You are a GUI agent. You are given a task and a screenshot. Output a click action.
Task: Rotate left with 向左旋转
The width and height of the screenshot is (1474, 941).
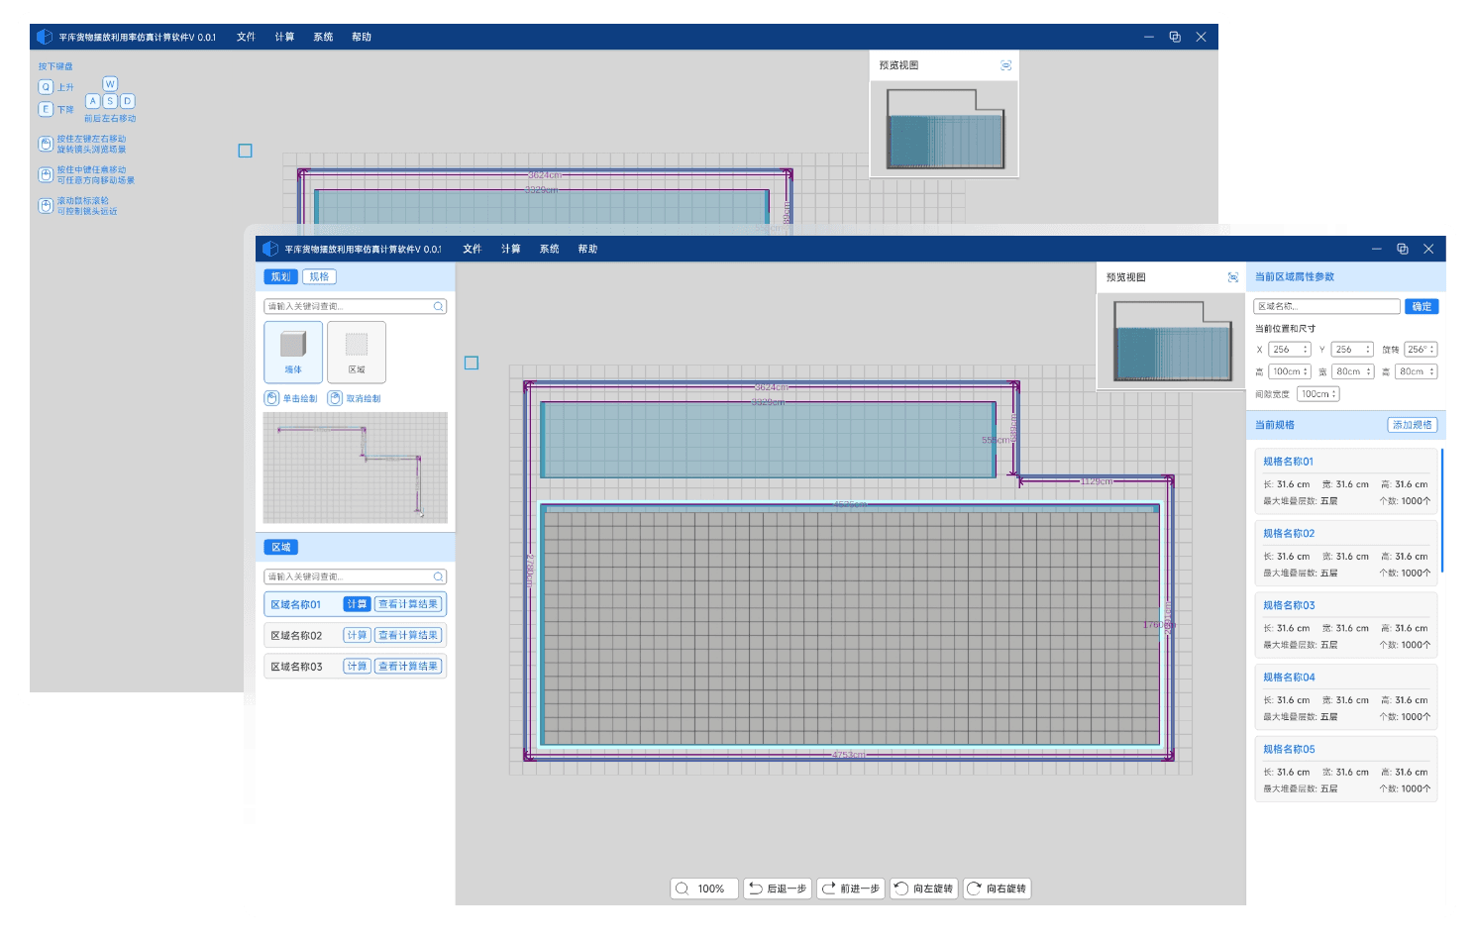[x=924, y=889]
